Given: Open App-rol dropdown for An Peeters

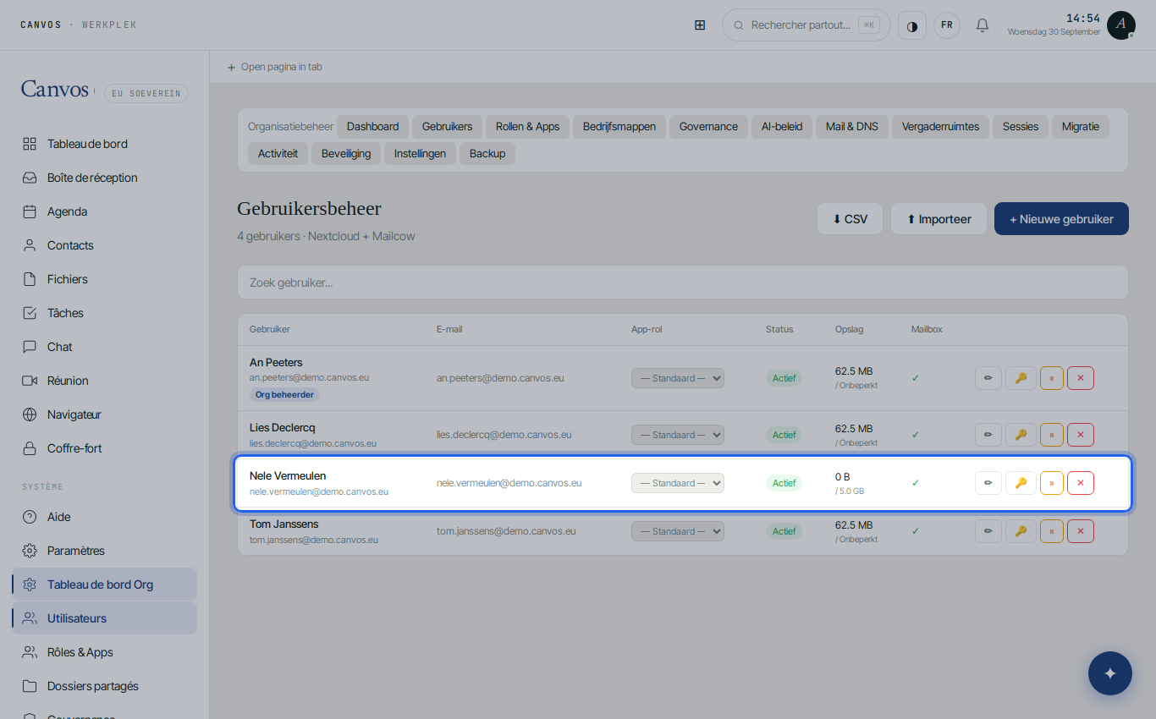Looking at the screenshot, I should (678, 378).
